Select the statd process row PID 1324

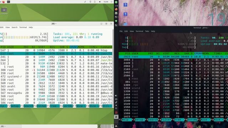coord(173,88)
